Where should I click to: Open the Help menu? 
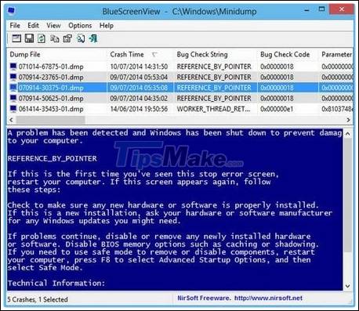pyautogui.click(x=107, y=26)
